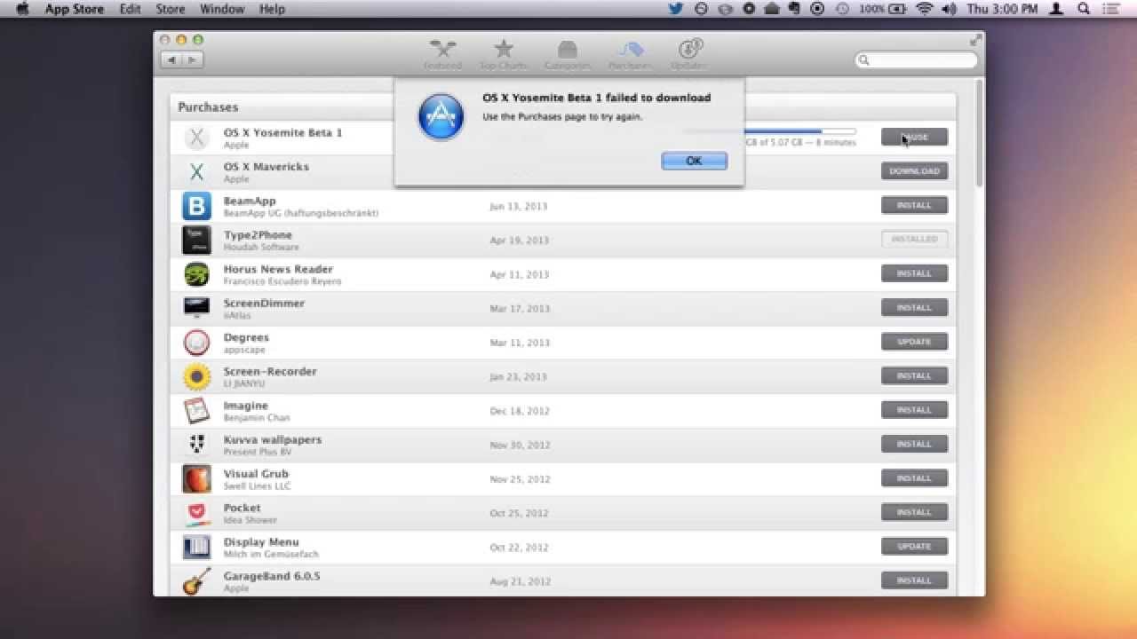Open the Wi-Fi status menu
Viewport: 1137px width, 639px height.
point(925,9)
